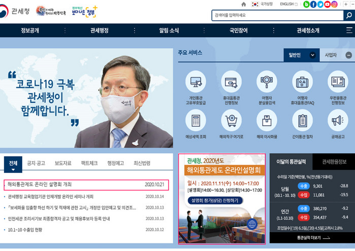Viewport: 355px width, 251px height.
Task: Expand the 일반인 services chevron
Action: click(312, 55)
